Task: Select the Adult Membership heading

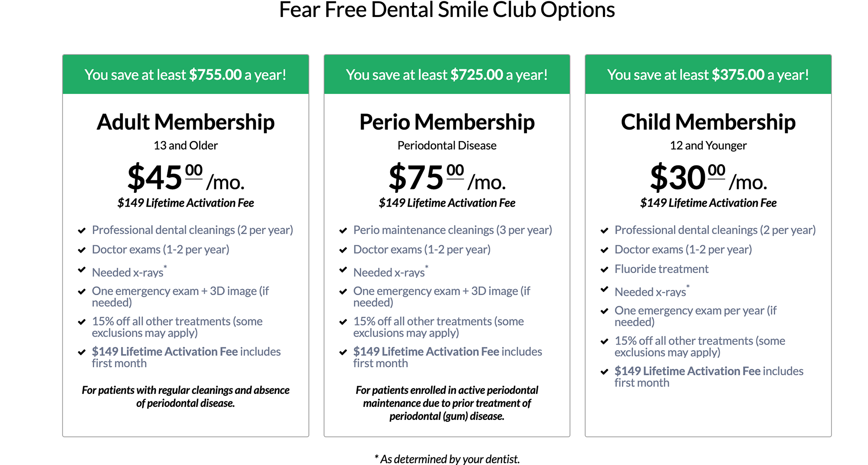Action: (186, 122)
